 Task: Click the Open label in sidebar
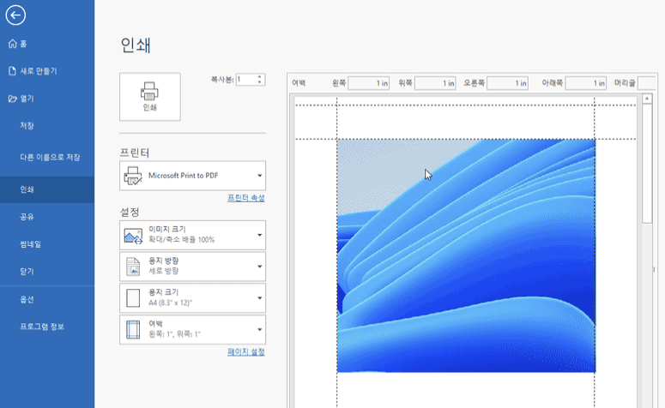tap(27, 99)
